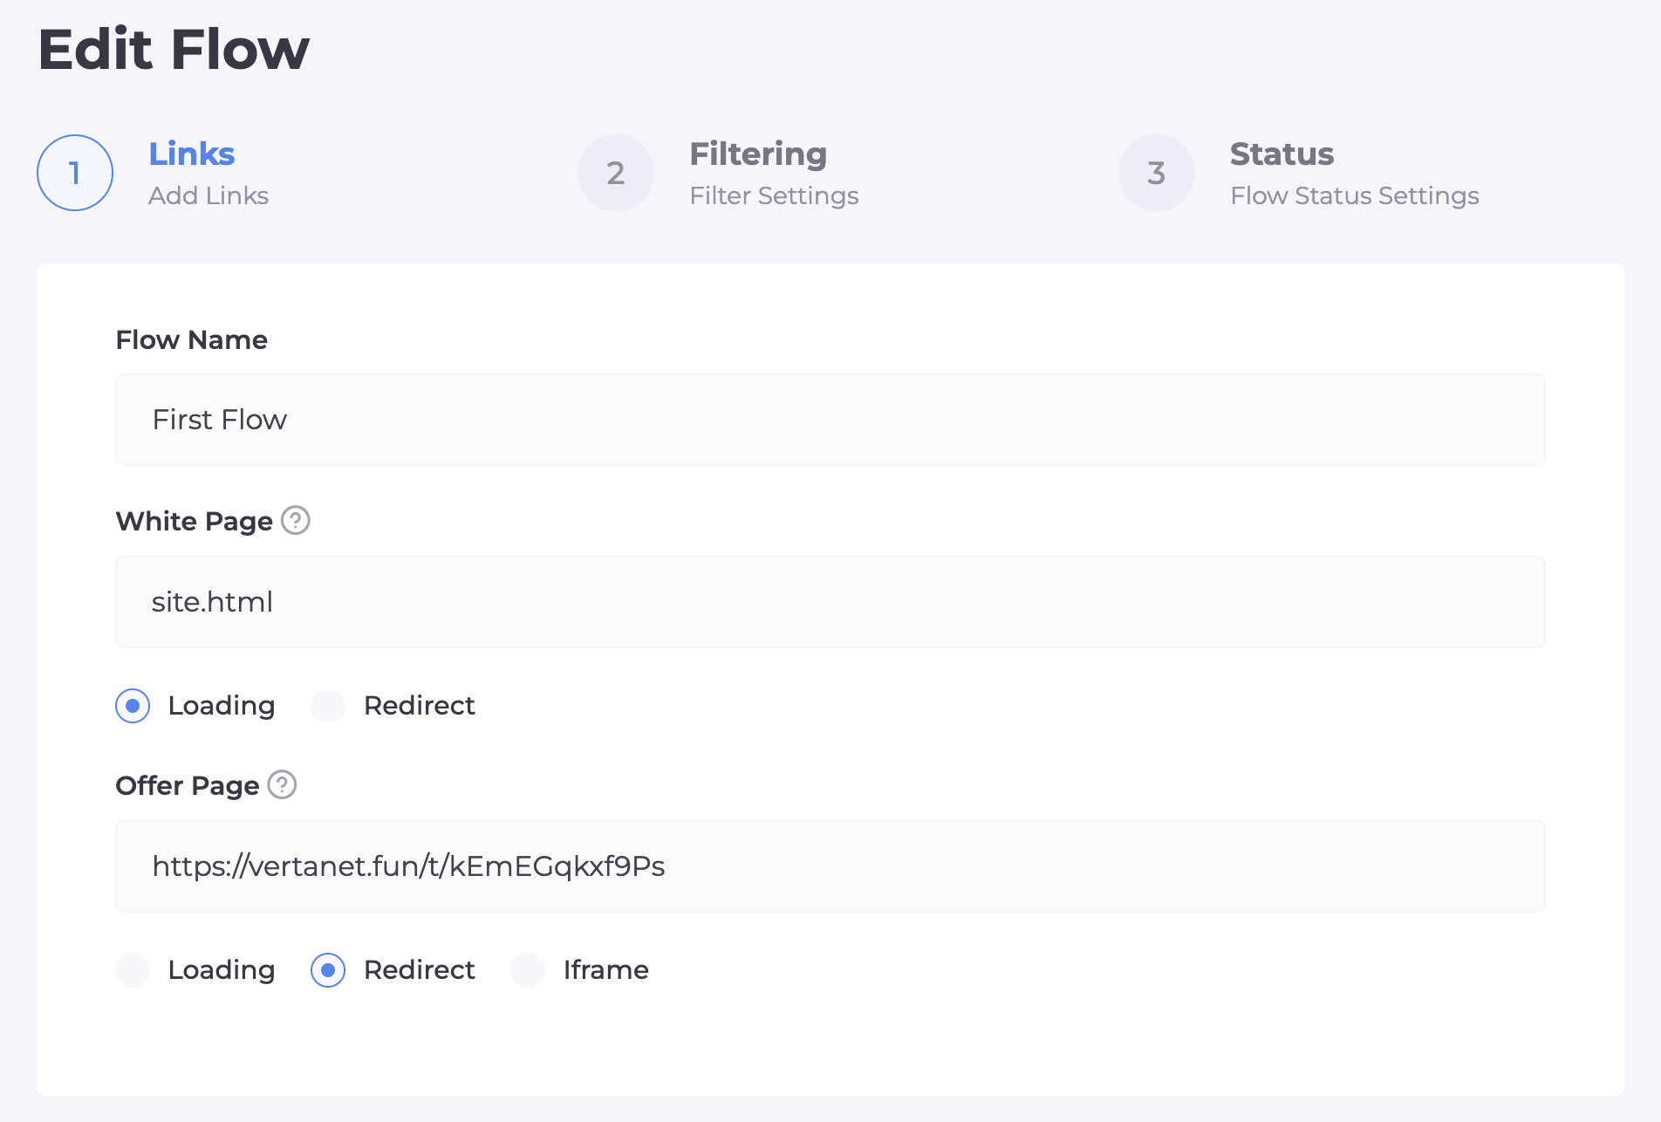1661x1122 pixels.
Task: Switch to the Links step title
Action: tap(191, 154)
